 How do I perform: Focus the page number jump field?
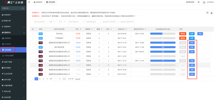(x=56, y=79)
